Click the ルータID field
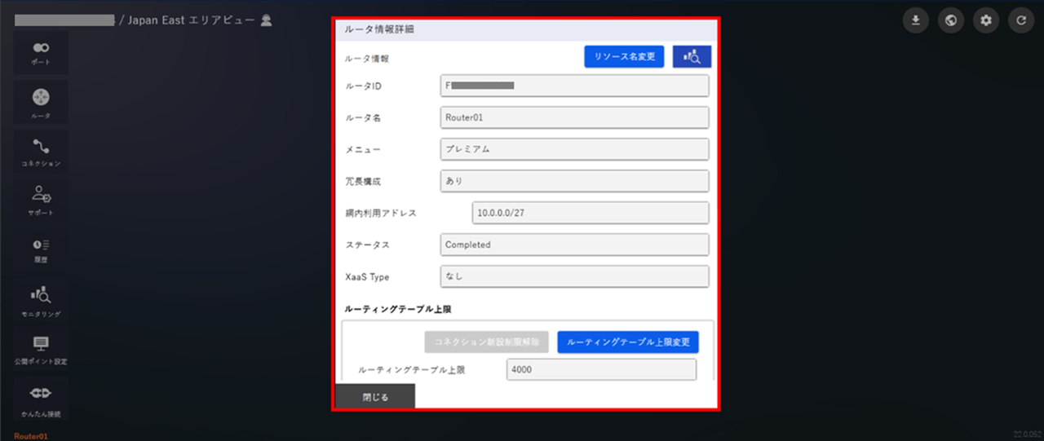Screen dimensions: 1044x441 point(574,86)
